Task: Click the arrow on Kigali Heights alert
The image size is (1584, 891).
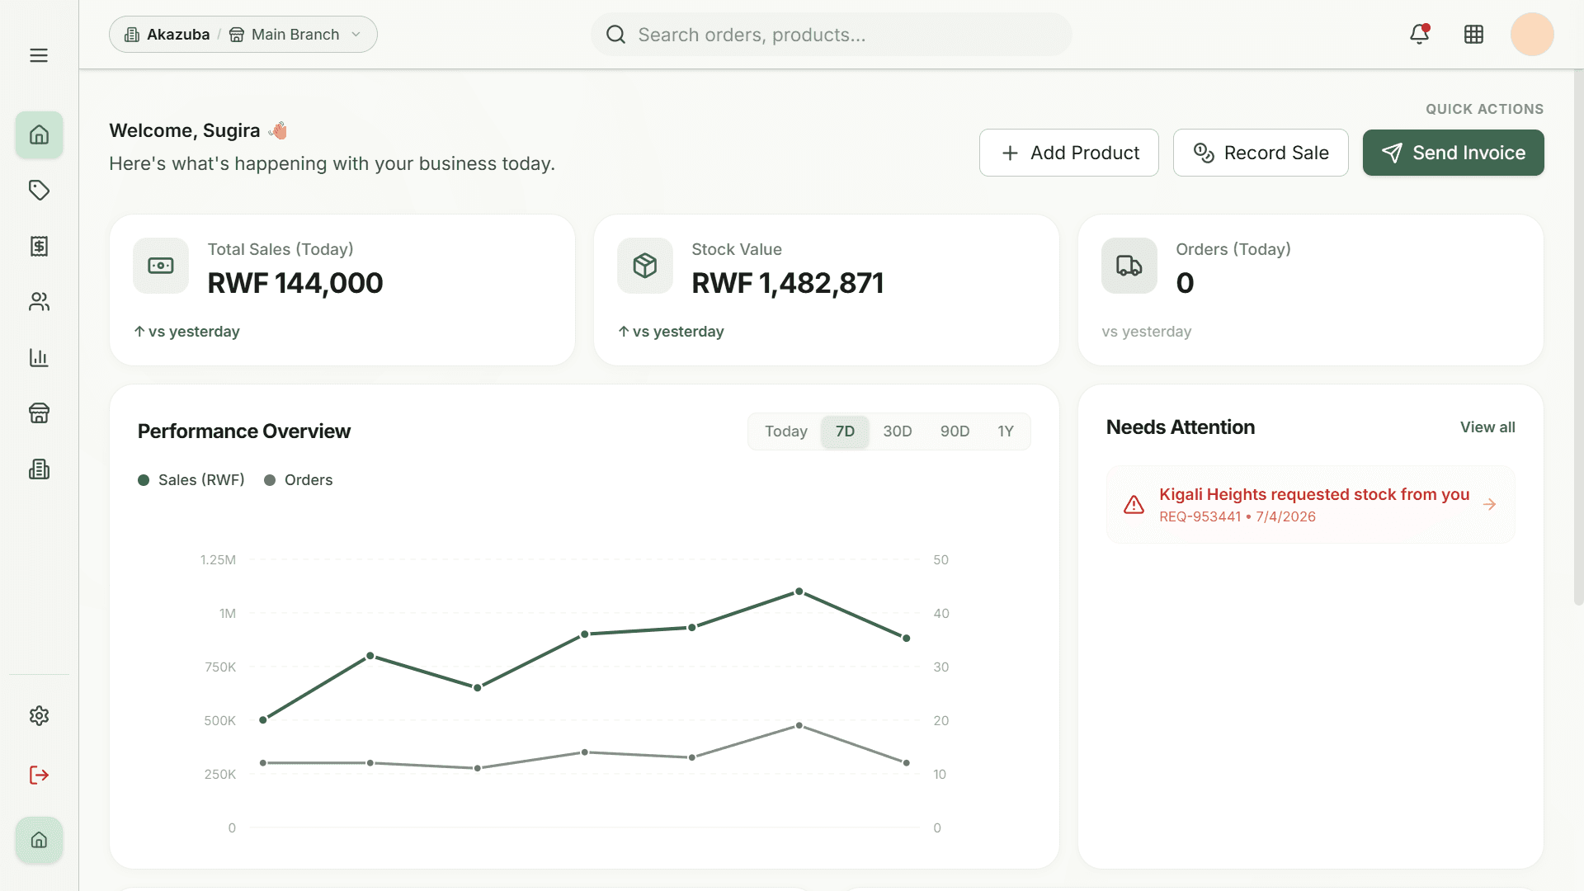Action: (1489, 504)
